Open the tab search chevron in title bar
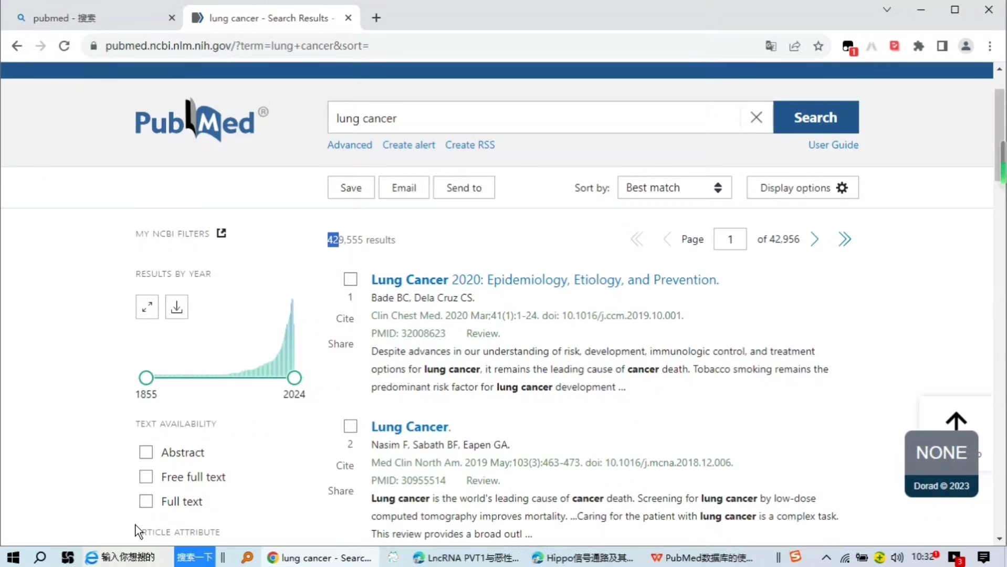 coord(887,9)
